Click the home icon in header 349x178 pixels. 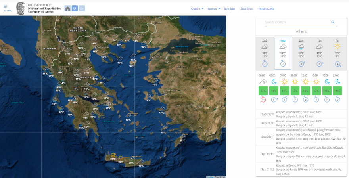68,8
